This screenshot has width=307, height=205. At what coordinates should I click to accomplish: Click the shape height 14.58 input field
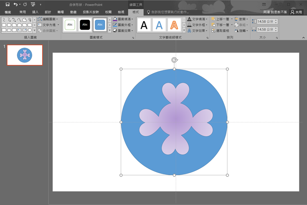click(265, 21)
